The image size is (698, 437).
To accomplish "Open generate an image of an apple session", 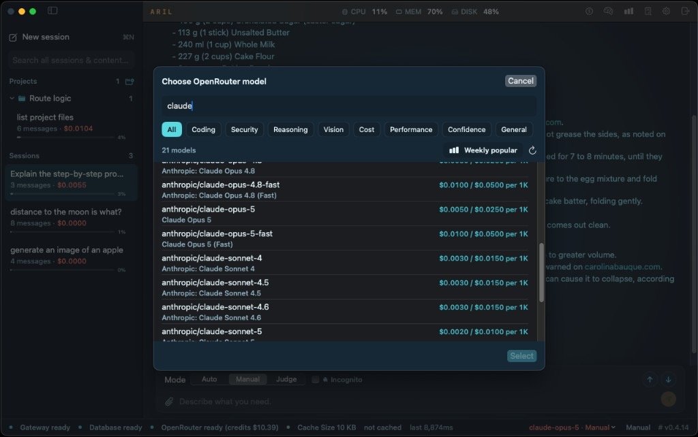I will point(71,259).
